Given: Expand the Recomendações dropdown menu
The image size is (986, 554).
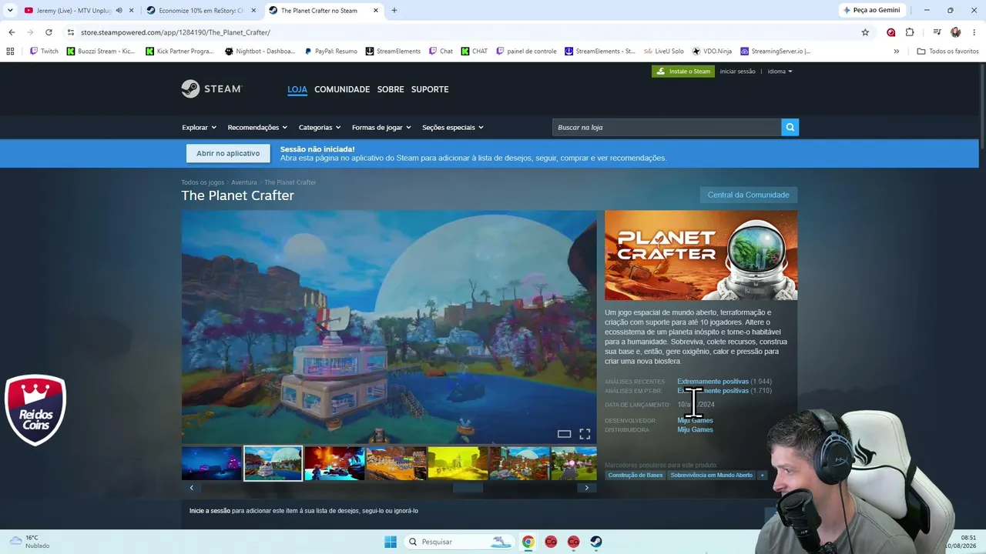Looking at the screenshot, I should click(257, 127).
